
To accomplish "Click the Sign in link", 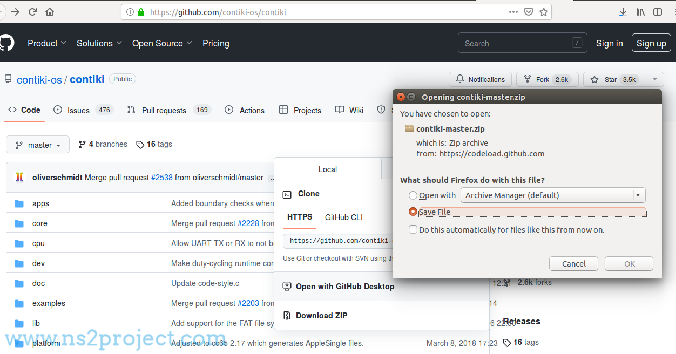I will pyautogui.click(x=609, y=43).
